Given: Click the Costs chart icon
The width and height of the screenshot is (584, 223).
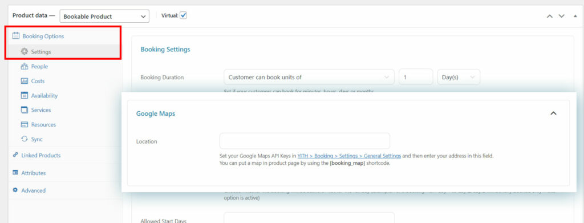Looking at the screenshot, I should (x=25, y=81).
